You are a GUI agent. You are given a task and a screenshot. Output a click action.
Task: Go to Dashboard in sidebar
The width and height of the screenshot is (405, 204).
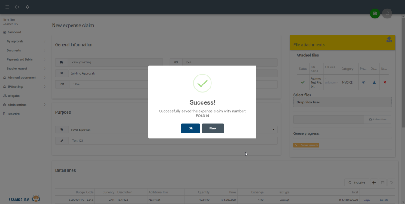pyautogui.click(x=14, y=32)
